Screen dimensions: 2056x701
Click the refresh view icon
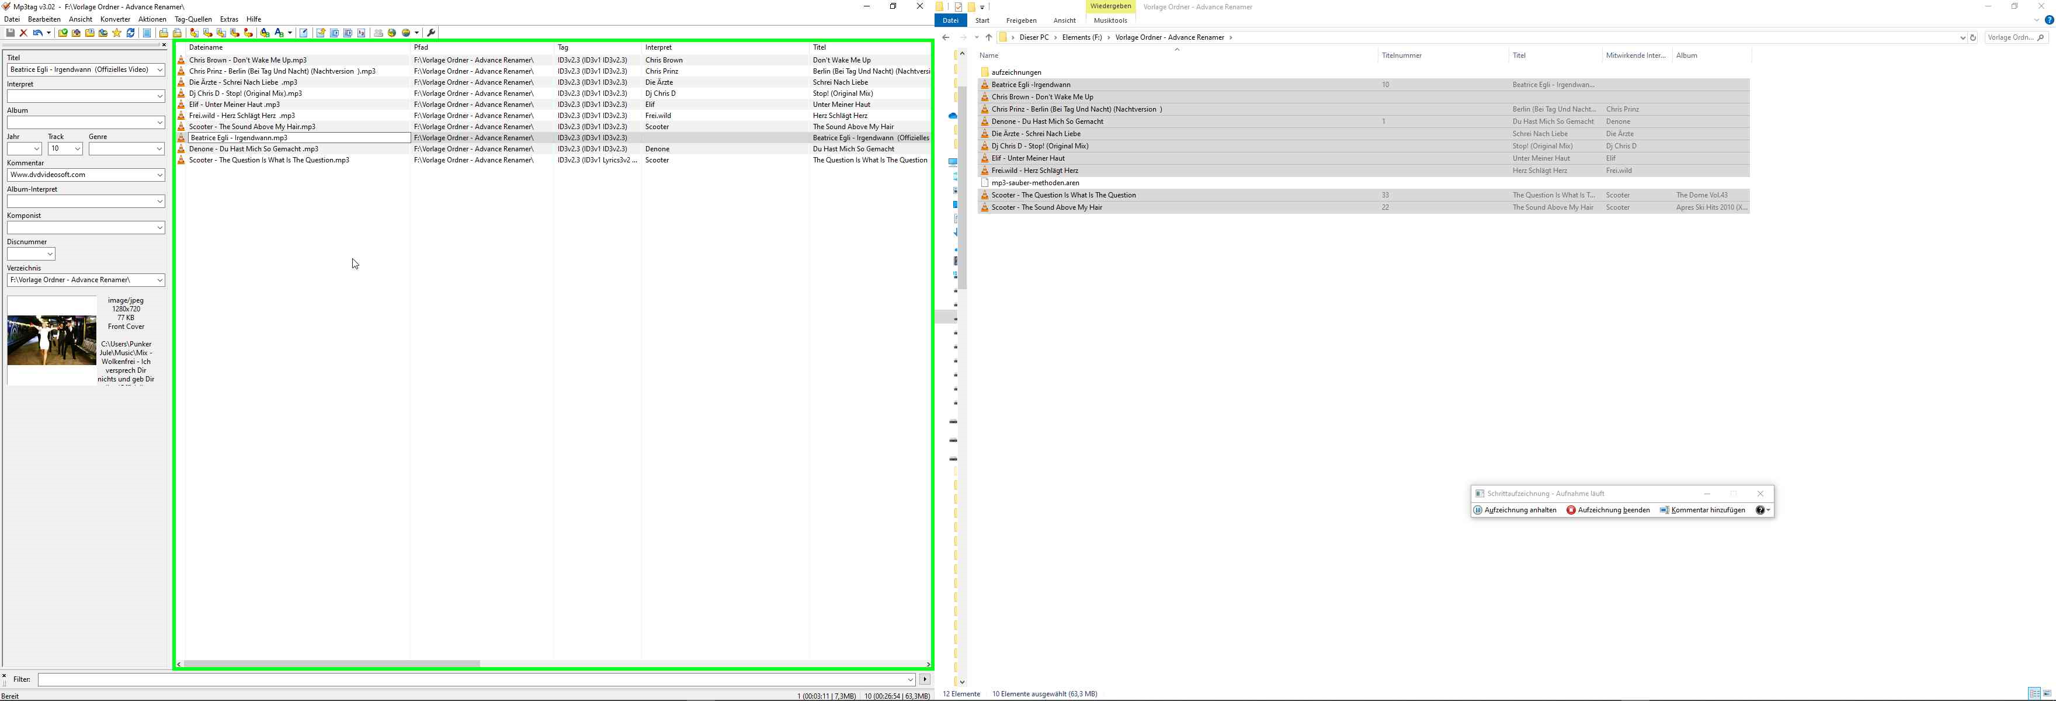click(x=131, y=33)
